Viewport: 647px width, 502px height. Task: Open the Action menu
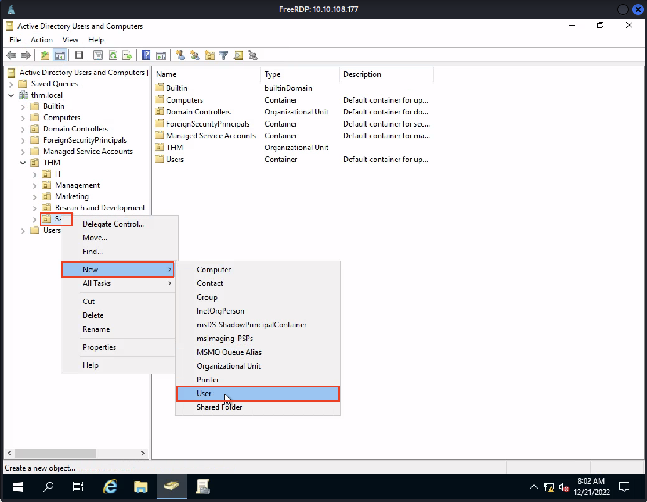coord(41,40)
